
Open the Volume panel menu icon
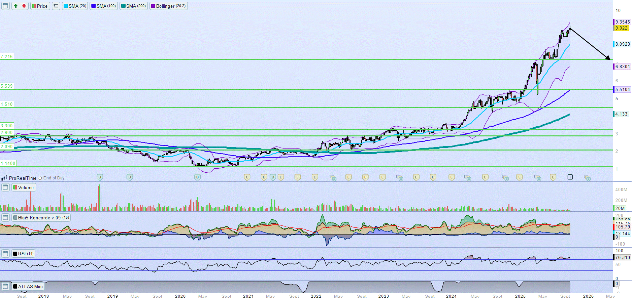point(5,187)
